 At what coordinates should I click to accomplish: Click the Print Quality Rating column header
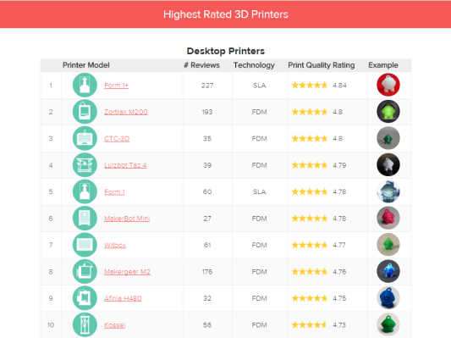coord(322,65)
